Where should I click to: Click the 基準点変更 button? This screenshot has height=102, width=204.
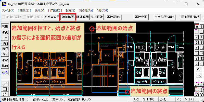pos(52,17)
